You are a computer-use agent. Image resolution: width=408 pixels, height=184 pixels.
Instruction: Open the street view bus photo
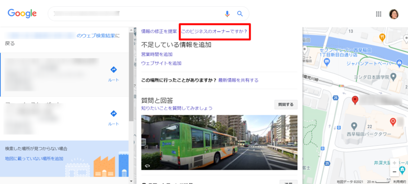(x=219, y=142)
